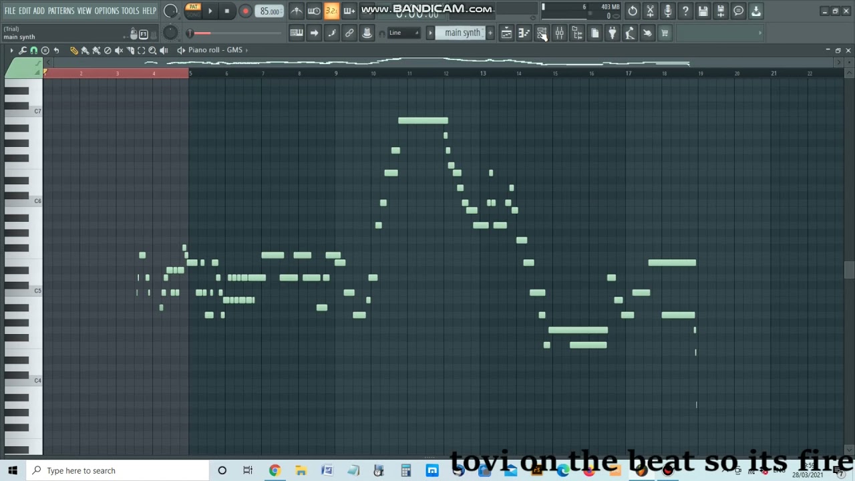Open the Line snap dropdown
This screenshot has width=855, height=481.
(x=404, y=33)
